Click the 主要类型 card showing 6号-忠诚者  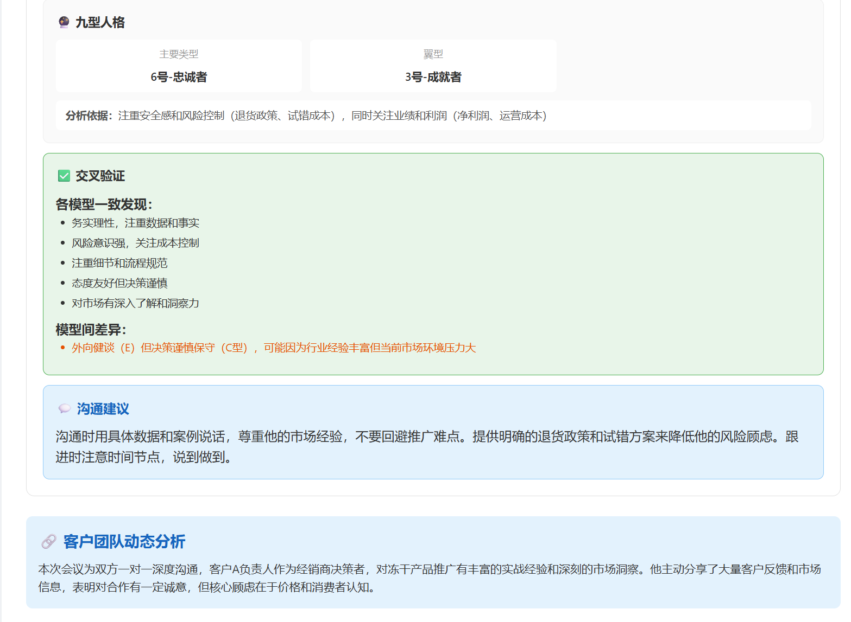coord(179,66)
